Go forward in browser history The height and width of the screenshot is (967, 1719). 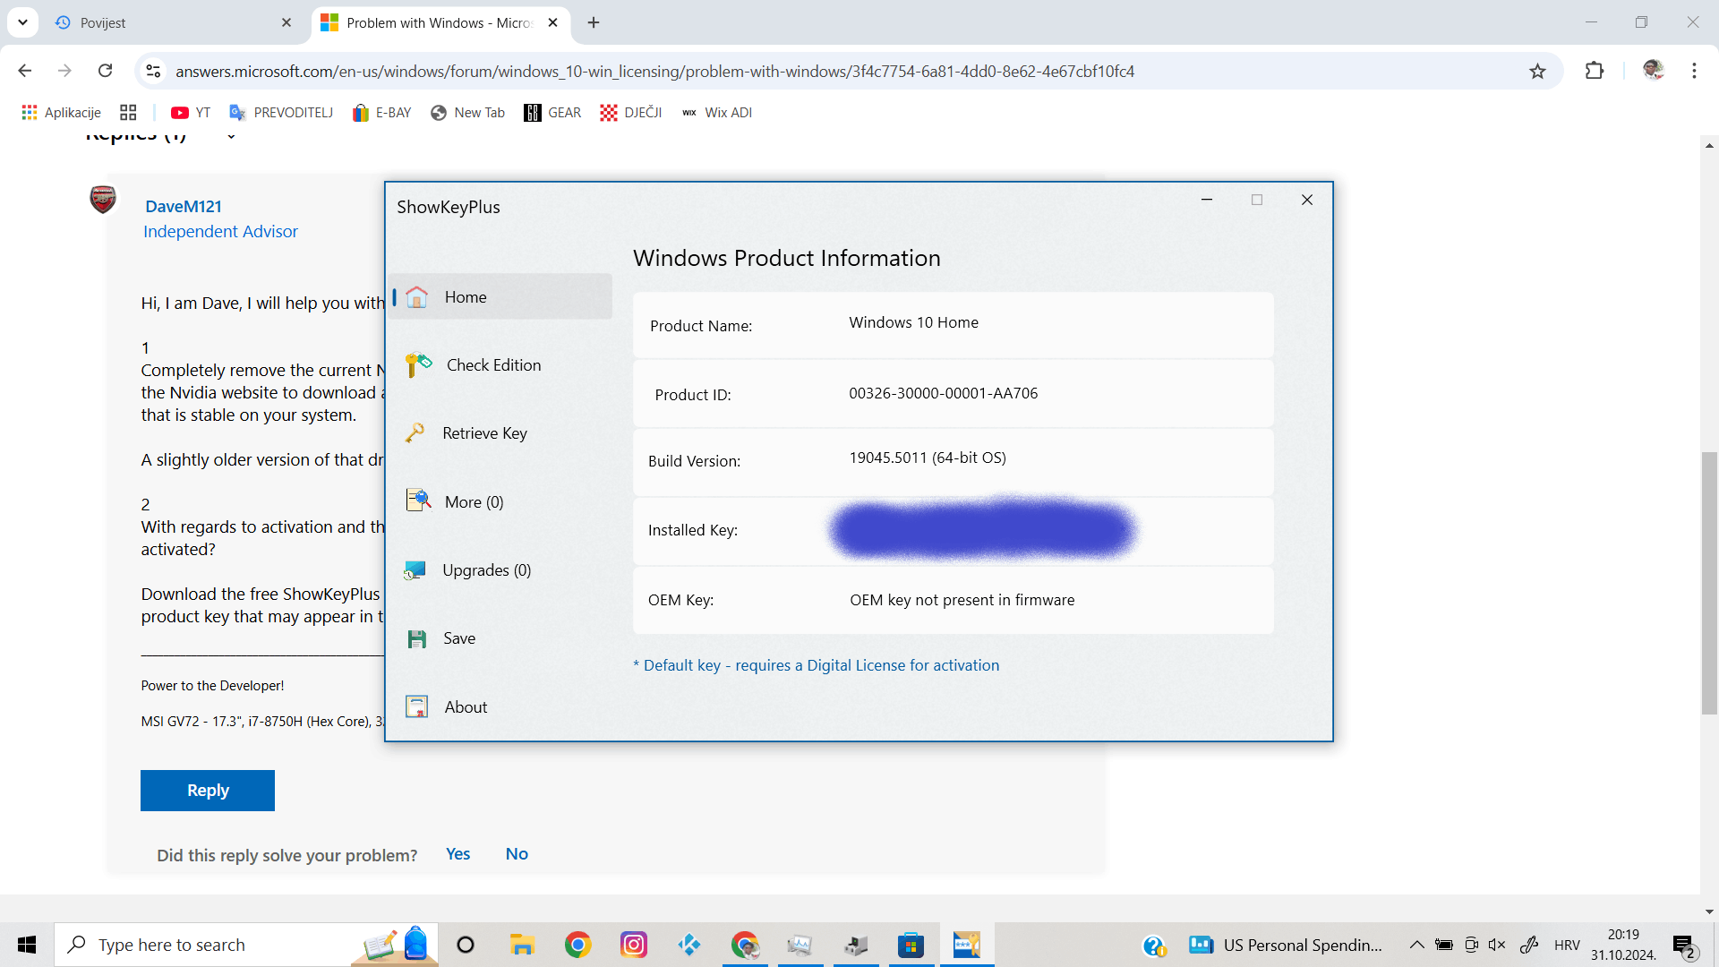point(64,71)
